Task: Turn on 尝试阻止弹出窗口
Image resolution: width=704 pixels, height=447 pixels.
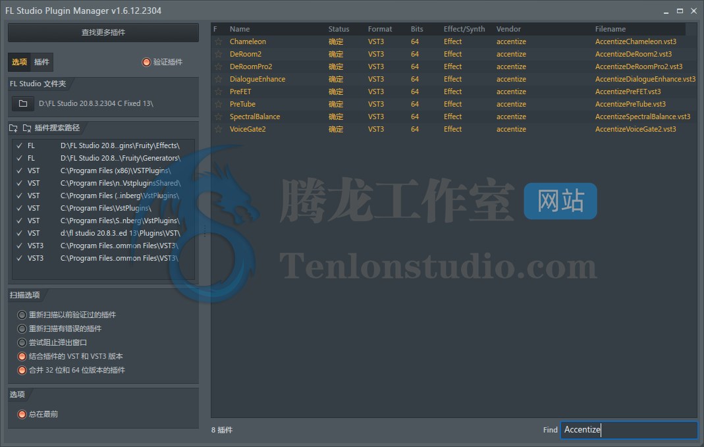Action: click(x=22, y=343)
